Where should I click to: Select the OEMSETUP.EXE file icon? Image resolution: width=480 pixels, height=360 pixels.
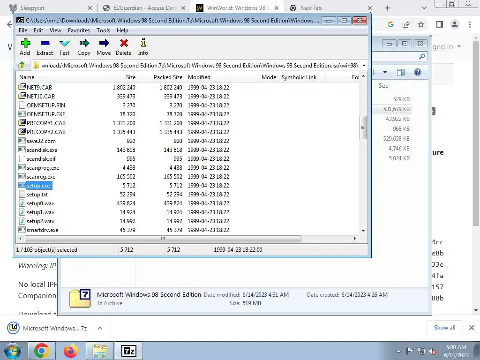tap(22, 114)
